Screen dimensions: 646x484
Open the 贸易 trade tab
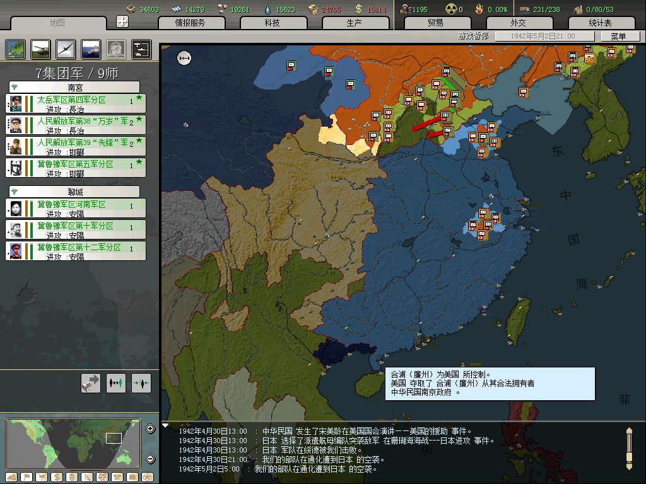pos(437,23)
